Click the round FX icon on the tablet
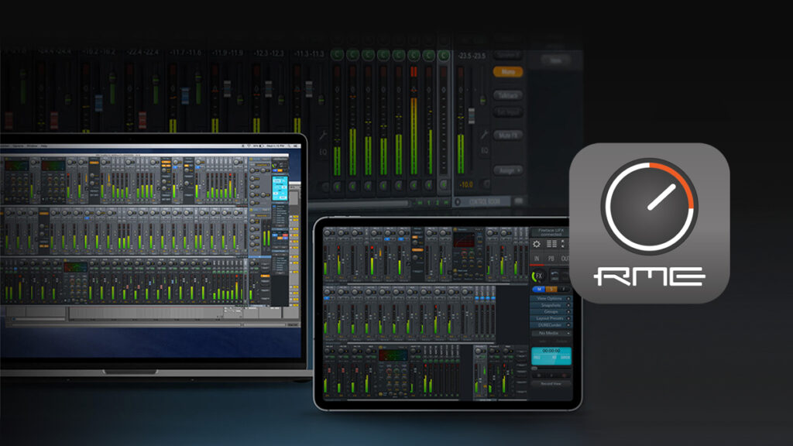The image size is (793, 446). pos(538,276)
